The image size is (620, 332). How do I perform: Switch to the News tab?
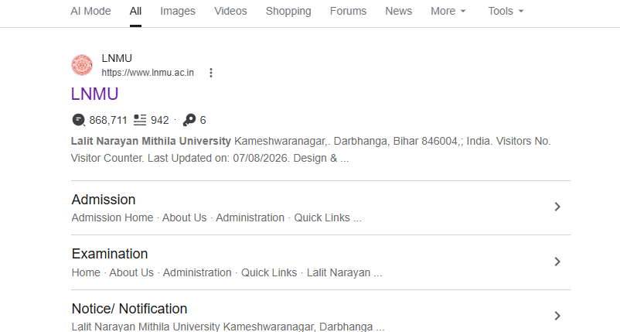399,11
